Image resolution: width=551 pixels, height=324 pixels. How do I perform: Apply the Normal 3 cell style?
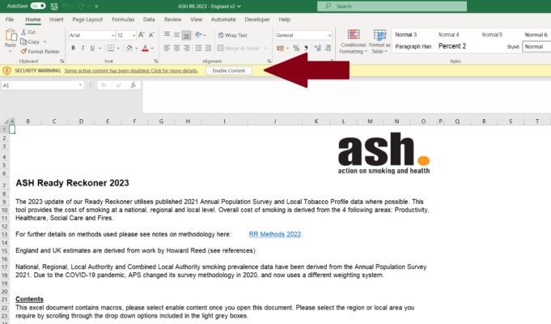coord(406,35)
